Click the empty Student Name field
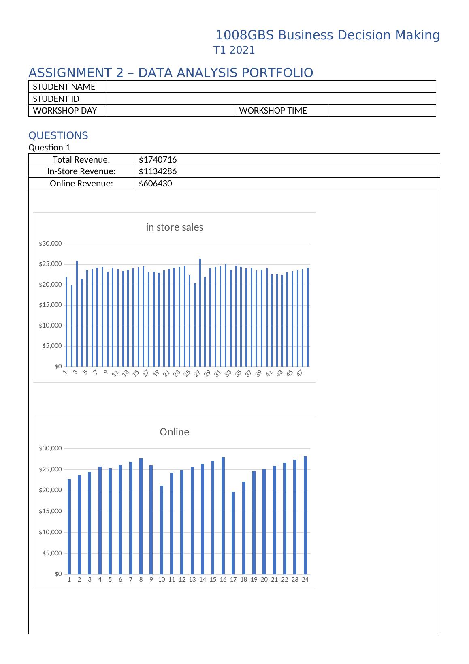Viewport: 469px width, 664px height. (271, 87)
